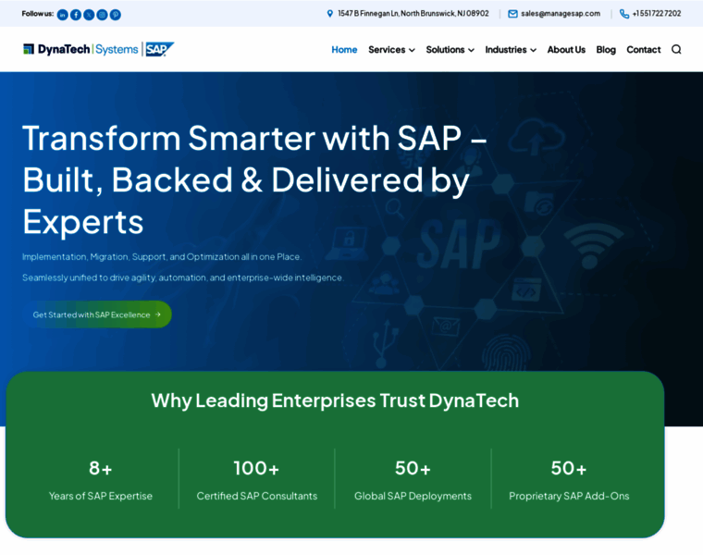Open the Pinterest social icon

point(116,14)
